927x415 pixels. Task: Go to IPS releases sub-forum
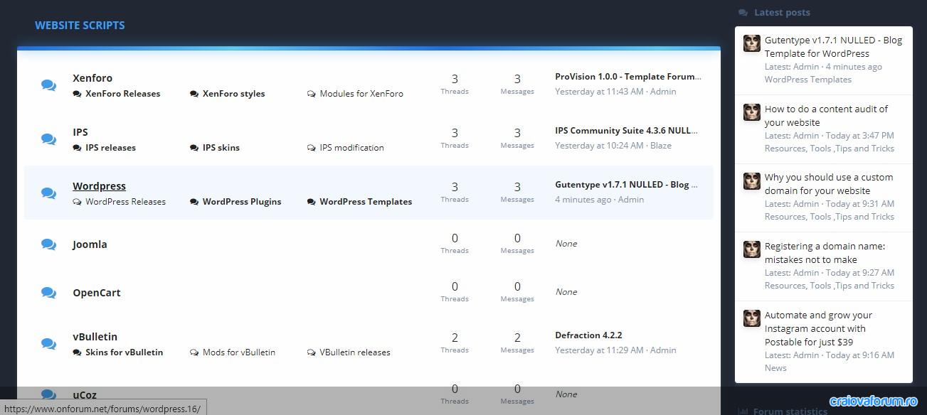(x=110, y=148)
